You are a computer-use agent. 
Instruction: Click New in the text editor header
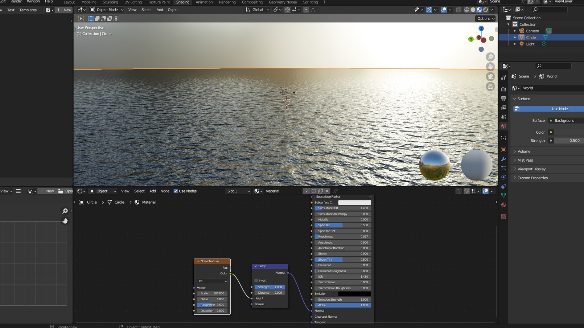point(64,10)
